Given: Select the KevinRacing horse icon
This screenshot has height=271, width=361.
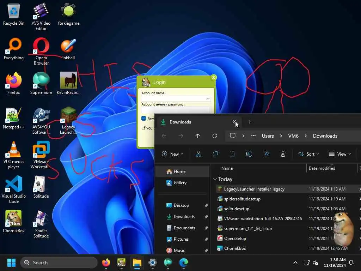Looking at the screenshot, I should click(x=69, y=83).
